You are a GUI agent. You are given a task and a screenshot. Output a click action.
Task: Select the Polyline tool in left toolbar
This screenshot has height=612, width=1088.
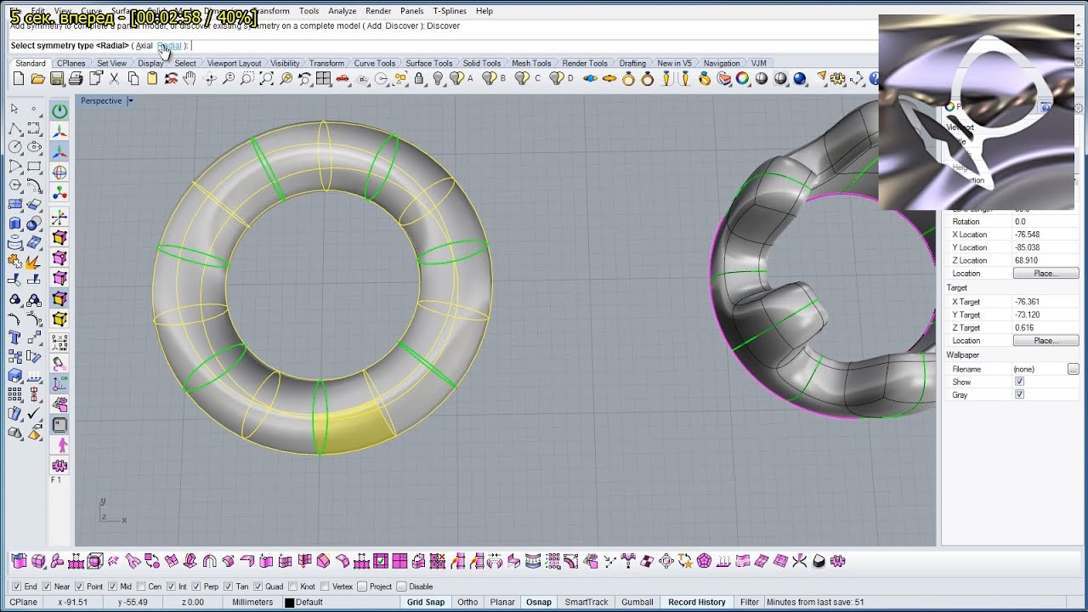14,129
